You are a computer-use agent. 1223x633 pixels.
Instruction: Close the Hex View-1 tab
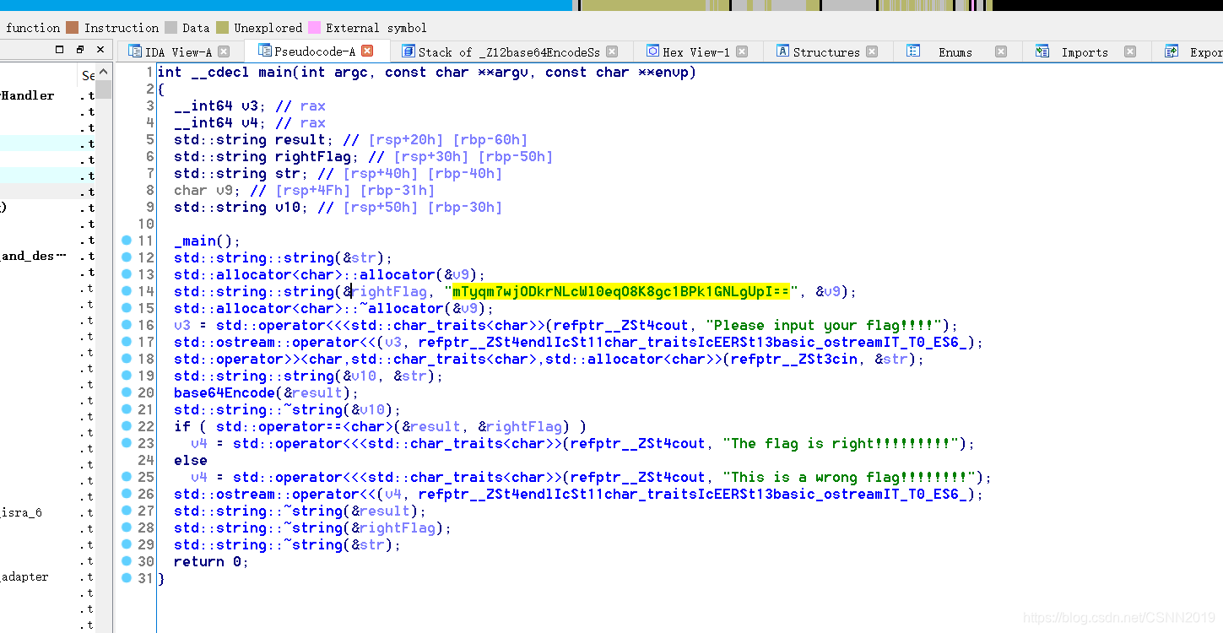click(x=742, y=51)
